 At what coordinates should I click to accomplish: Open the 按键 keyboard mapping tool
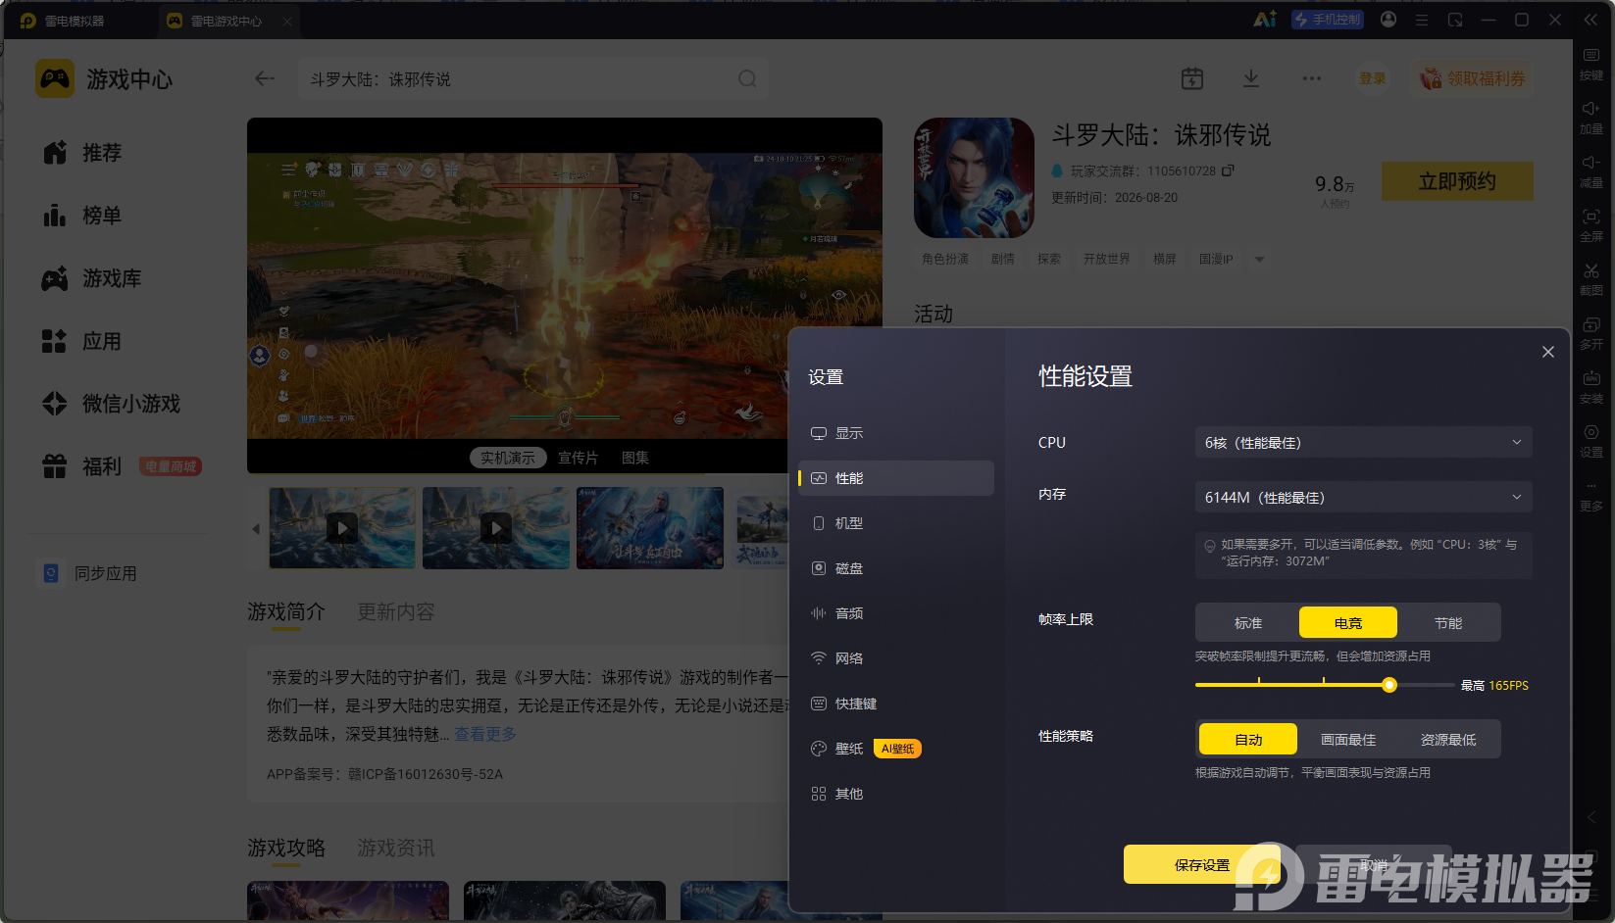click(1591, 65)
